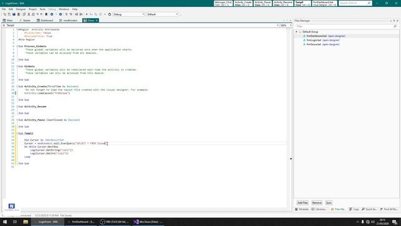Screen dimensions: 401x226
Task: Switch to the dbo.Siswa window in taskbar
Action: click(148, 222)
